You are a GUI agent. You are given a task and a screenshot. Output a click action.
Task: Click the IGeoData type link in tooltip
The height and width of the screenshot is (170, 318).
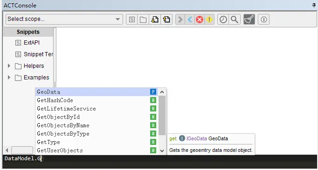click(x=196, y=138)
